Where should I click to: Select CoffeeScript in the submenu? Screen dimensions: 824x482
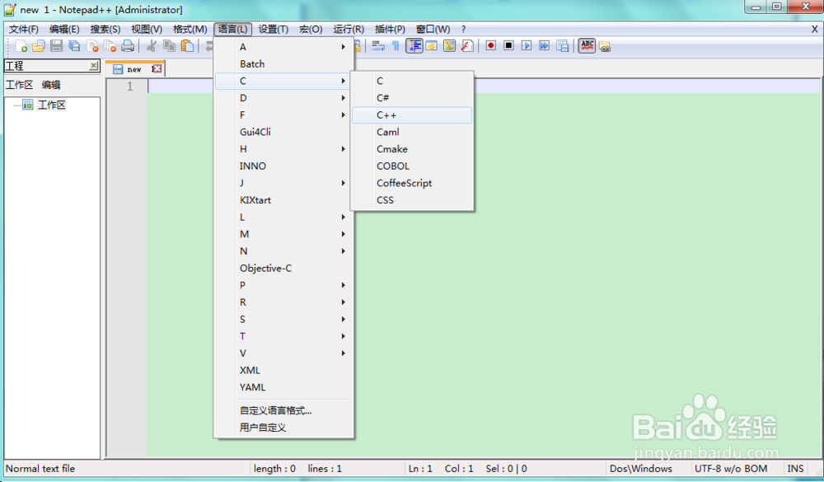coord(412,183)
